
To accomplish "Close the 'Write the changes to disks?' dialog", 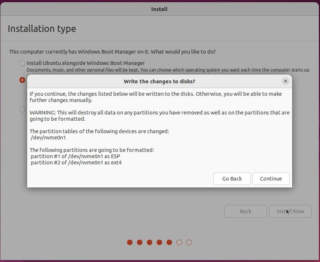I will tap(285, 81).
